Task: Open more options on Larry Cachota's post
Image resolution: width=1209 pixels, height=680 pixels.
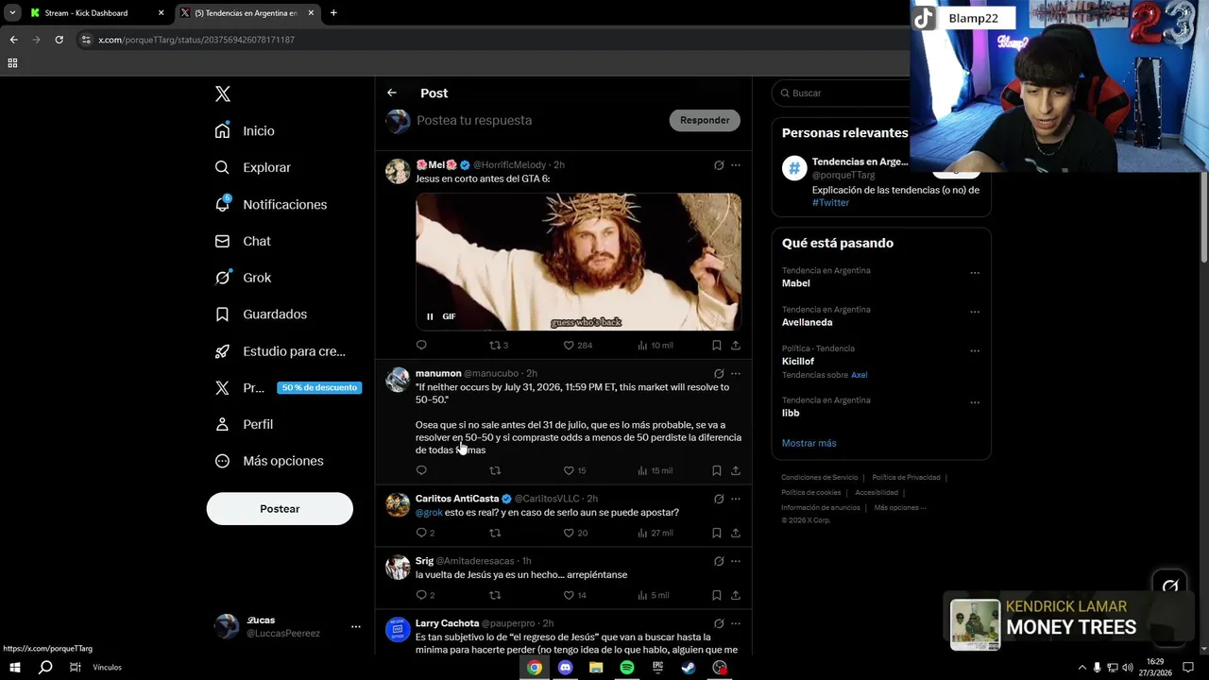Action: point(736,623)
